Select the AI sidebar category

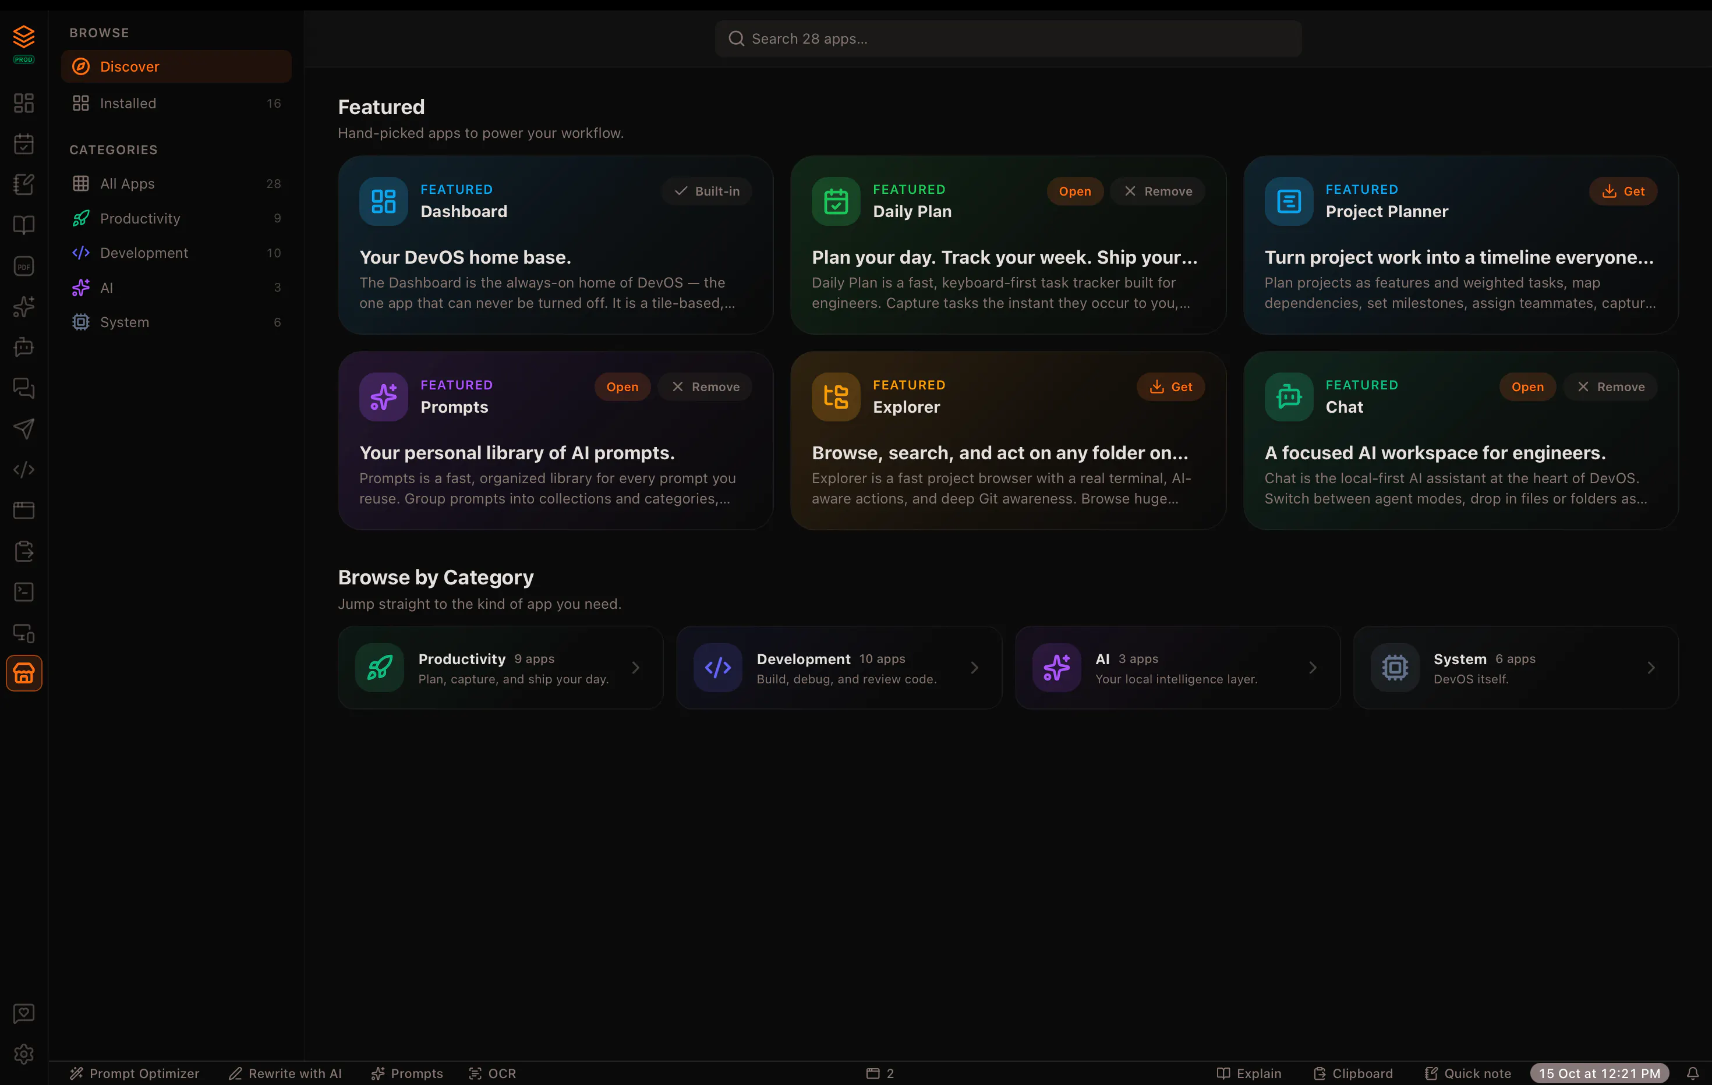point(176,288)
